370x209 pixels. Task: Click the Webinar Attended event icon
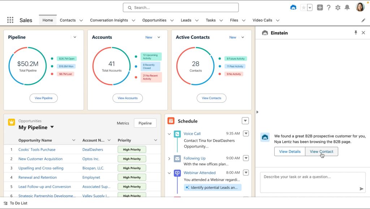pyautogui.click(x=177, y=173)
